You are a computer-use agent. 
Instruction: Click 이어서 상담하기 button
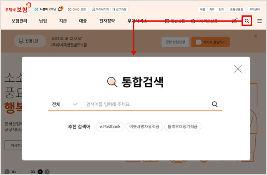point(210,42)
